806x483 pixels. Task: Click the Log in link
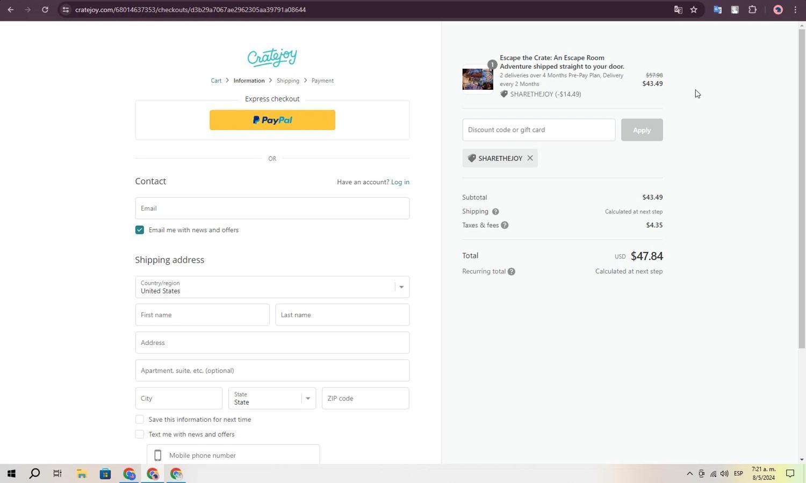point(400,182)
